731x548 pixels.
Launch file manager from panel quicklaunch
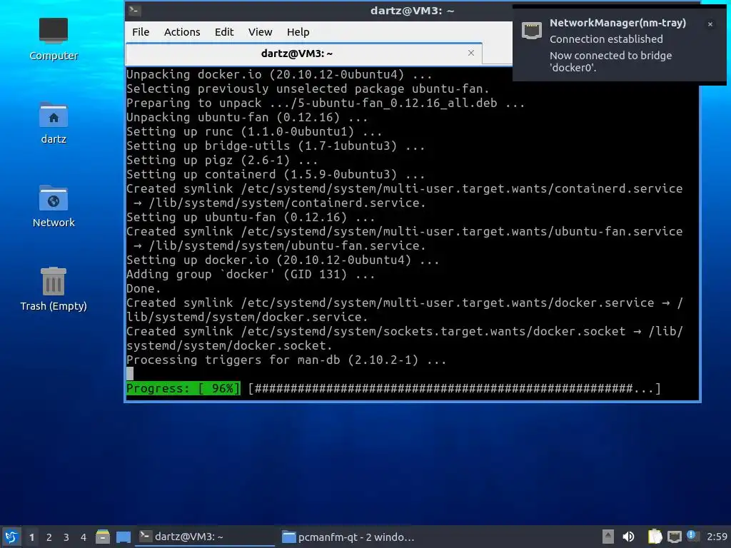(x=103, y=537)
